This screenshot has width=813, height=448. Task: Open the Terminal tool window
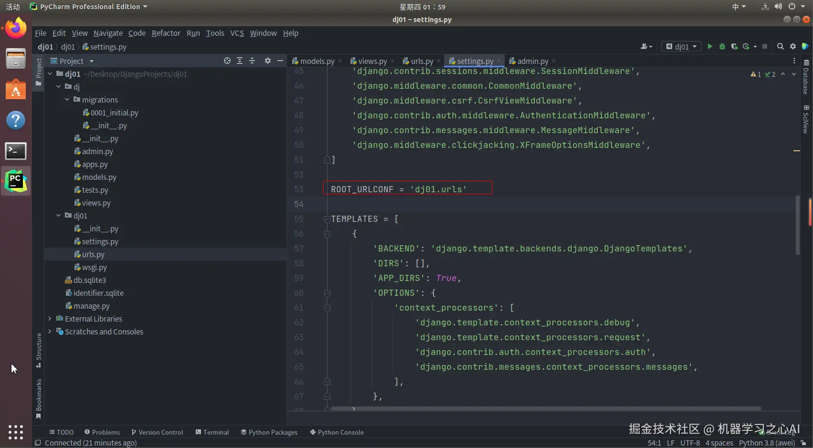pos(212,432)
